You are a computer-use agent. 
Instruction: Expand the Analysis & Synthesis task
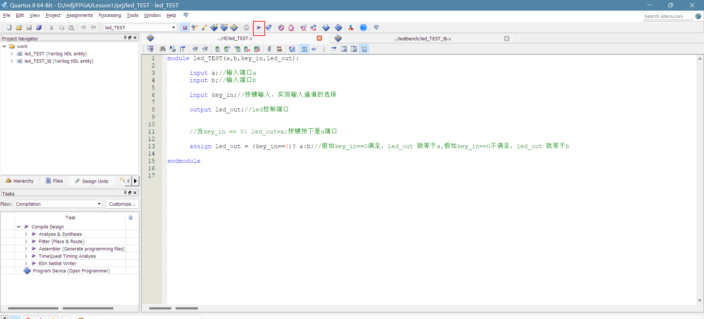pyautogui.click(x=26, y=234)
